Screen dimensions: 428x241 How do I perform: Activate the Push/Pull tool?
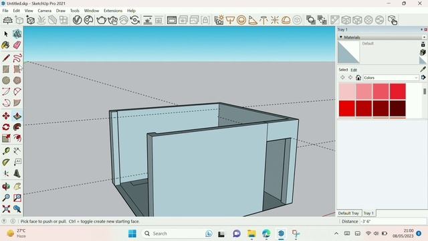[x=17, y=116]
